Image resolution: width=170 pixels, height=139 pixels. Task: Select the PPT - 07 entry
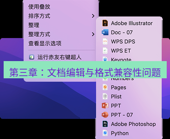(x=122, y=115)
